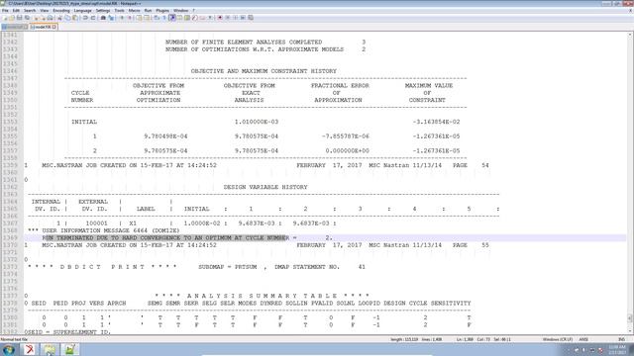Open the Run menu
The image size is (634, 356).
tap(148, 11)
